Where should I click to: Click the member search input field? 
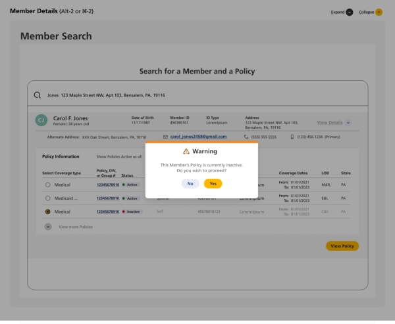point(197,95)
